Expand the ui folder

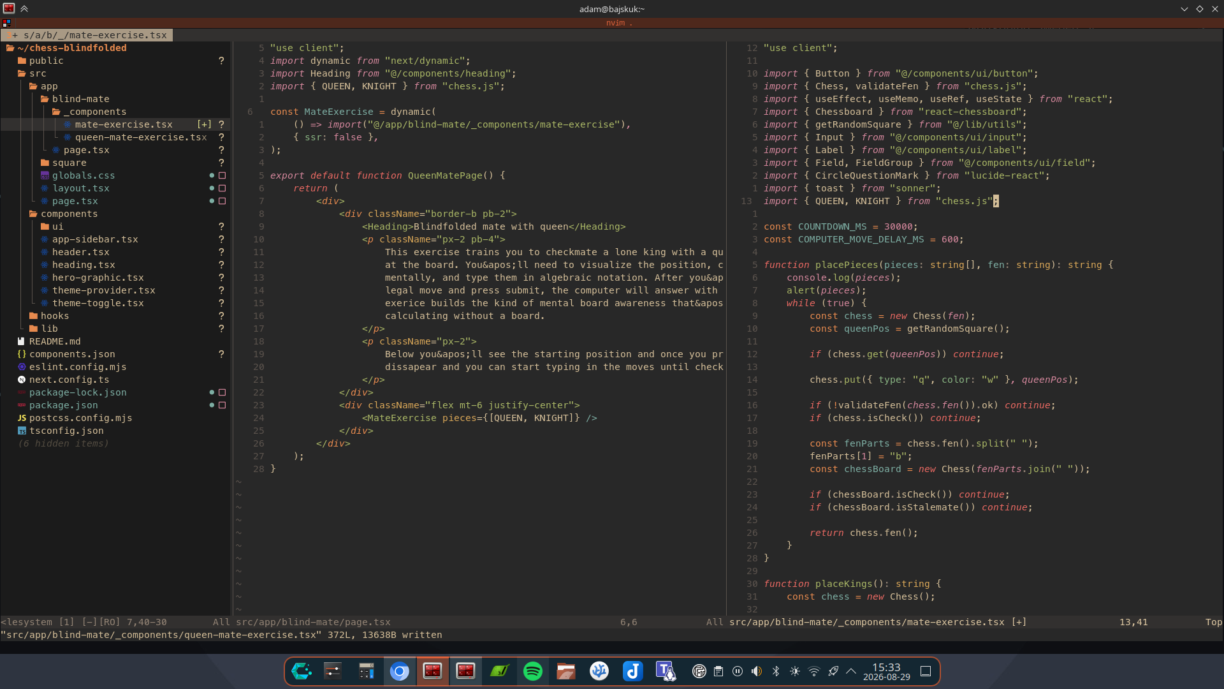click(x=52, y=226)
